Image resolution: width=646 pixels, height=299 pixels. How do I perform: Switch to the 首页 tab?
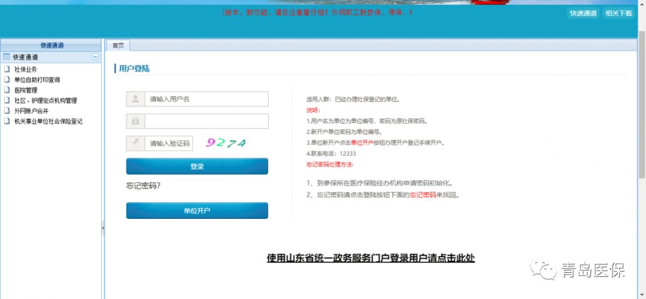pos(118,45)
